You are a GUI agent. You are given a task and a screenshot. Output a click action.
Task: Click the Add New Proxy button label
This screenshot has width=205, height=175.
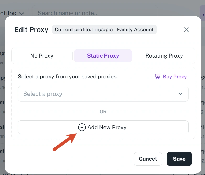(x=107, y=127)
